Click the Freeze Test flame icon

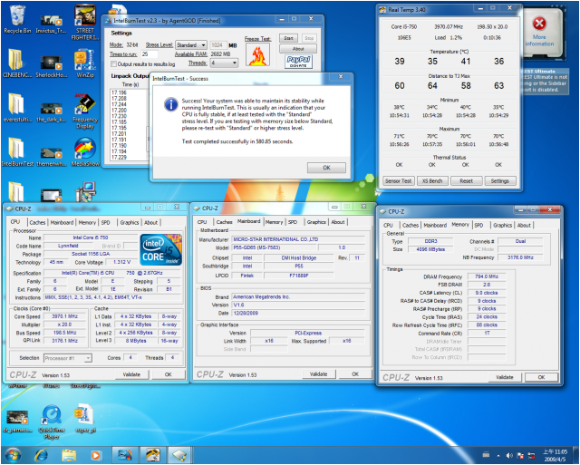tap(257, 55)
